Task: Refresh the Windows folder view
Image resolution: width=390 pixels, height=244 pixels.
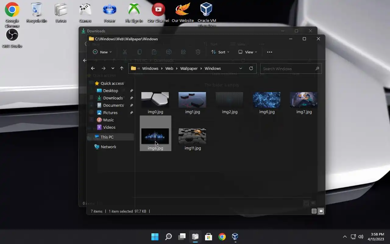Action: (x=251, y=68)
